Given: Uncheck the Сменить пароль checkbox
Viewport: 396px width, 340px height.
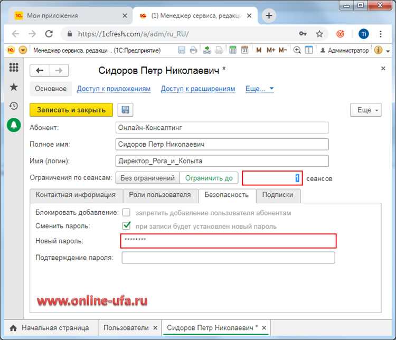Looking at the screenshot, I should click(126, 225).
